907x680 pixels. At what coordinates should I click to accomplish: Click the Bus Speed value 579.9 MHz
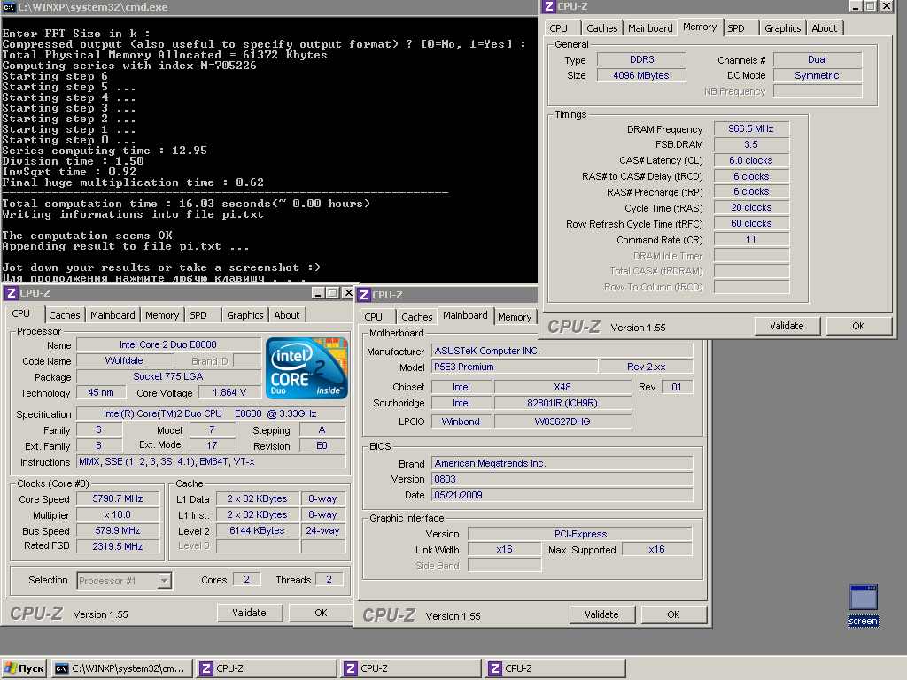coord(118,530)
